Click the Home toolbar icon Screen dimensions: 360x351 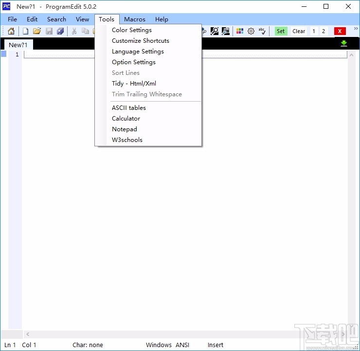coord(11,31)
